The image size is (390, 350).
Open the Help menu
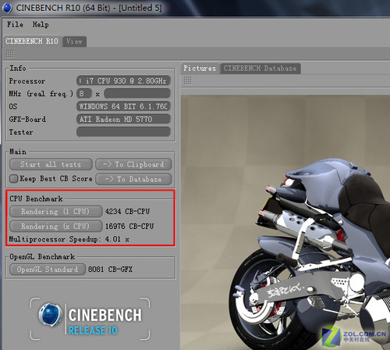click(x=41, y=24)
